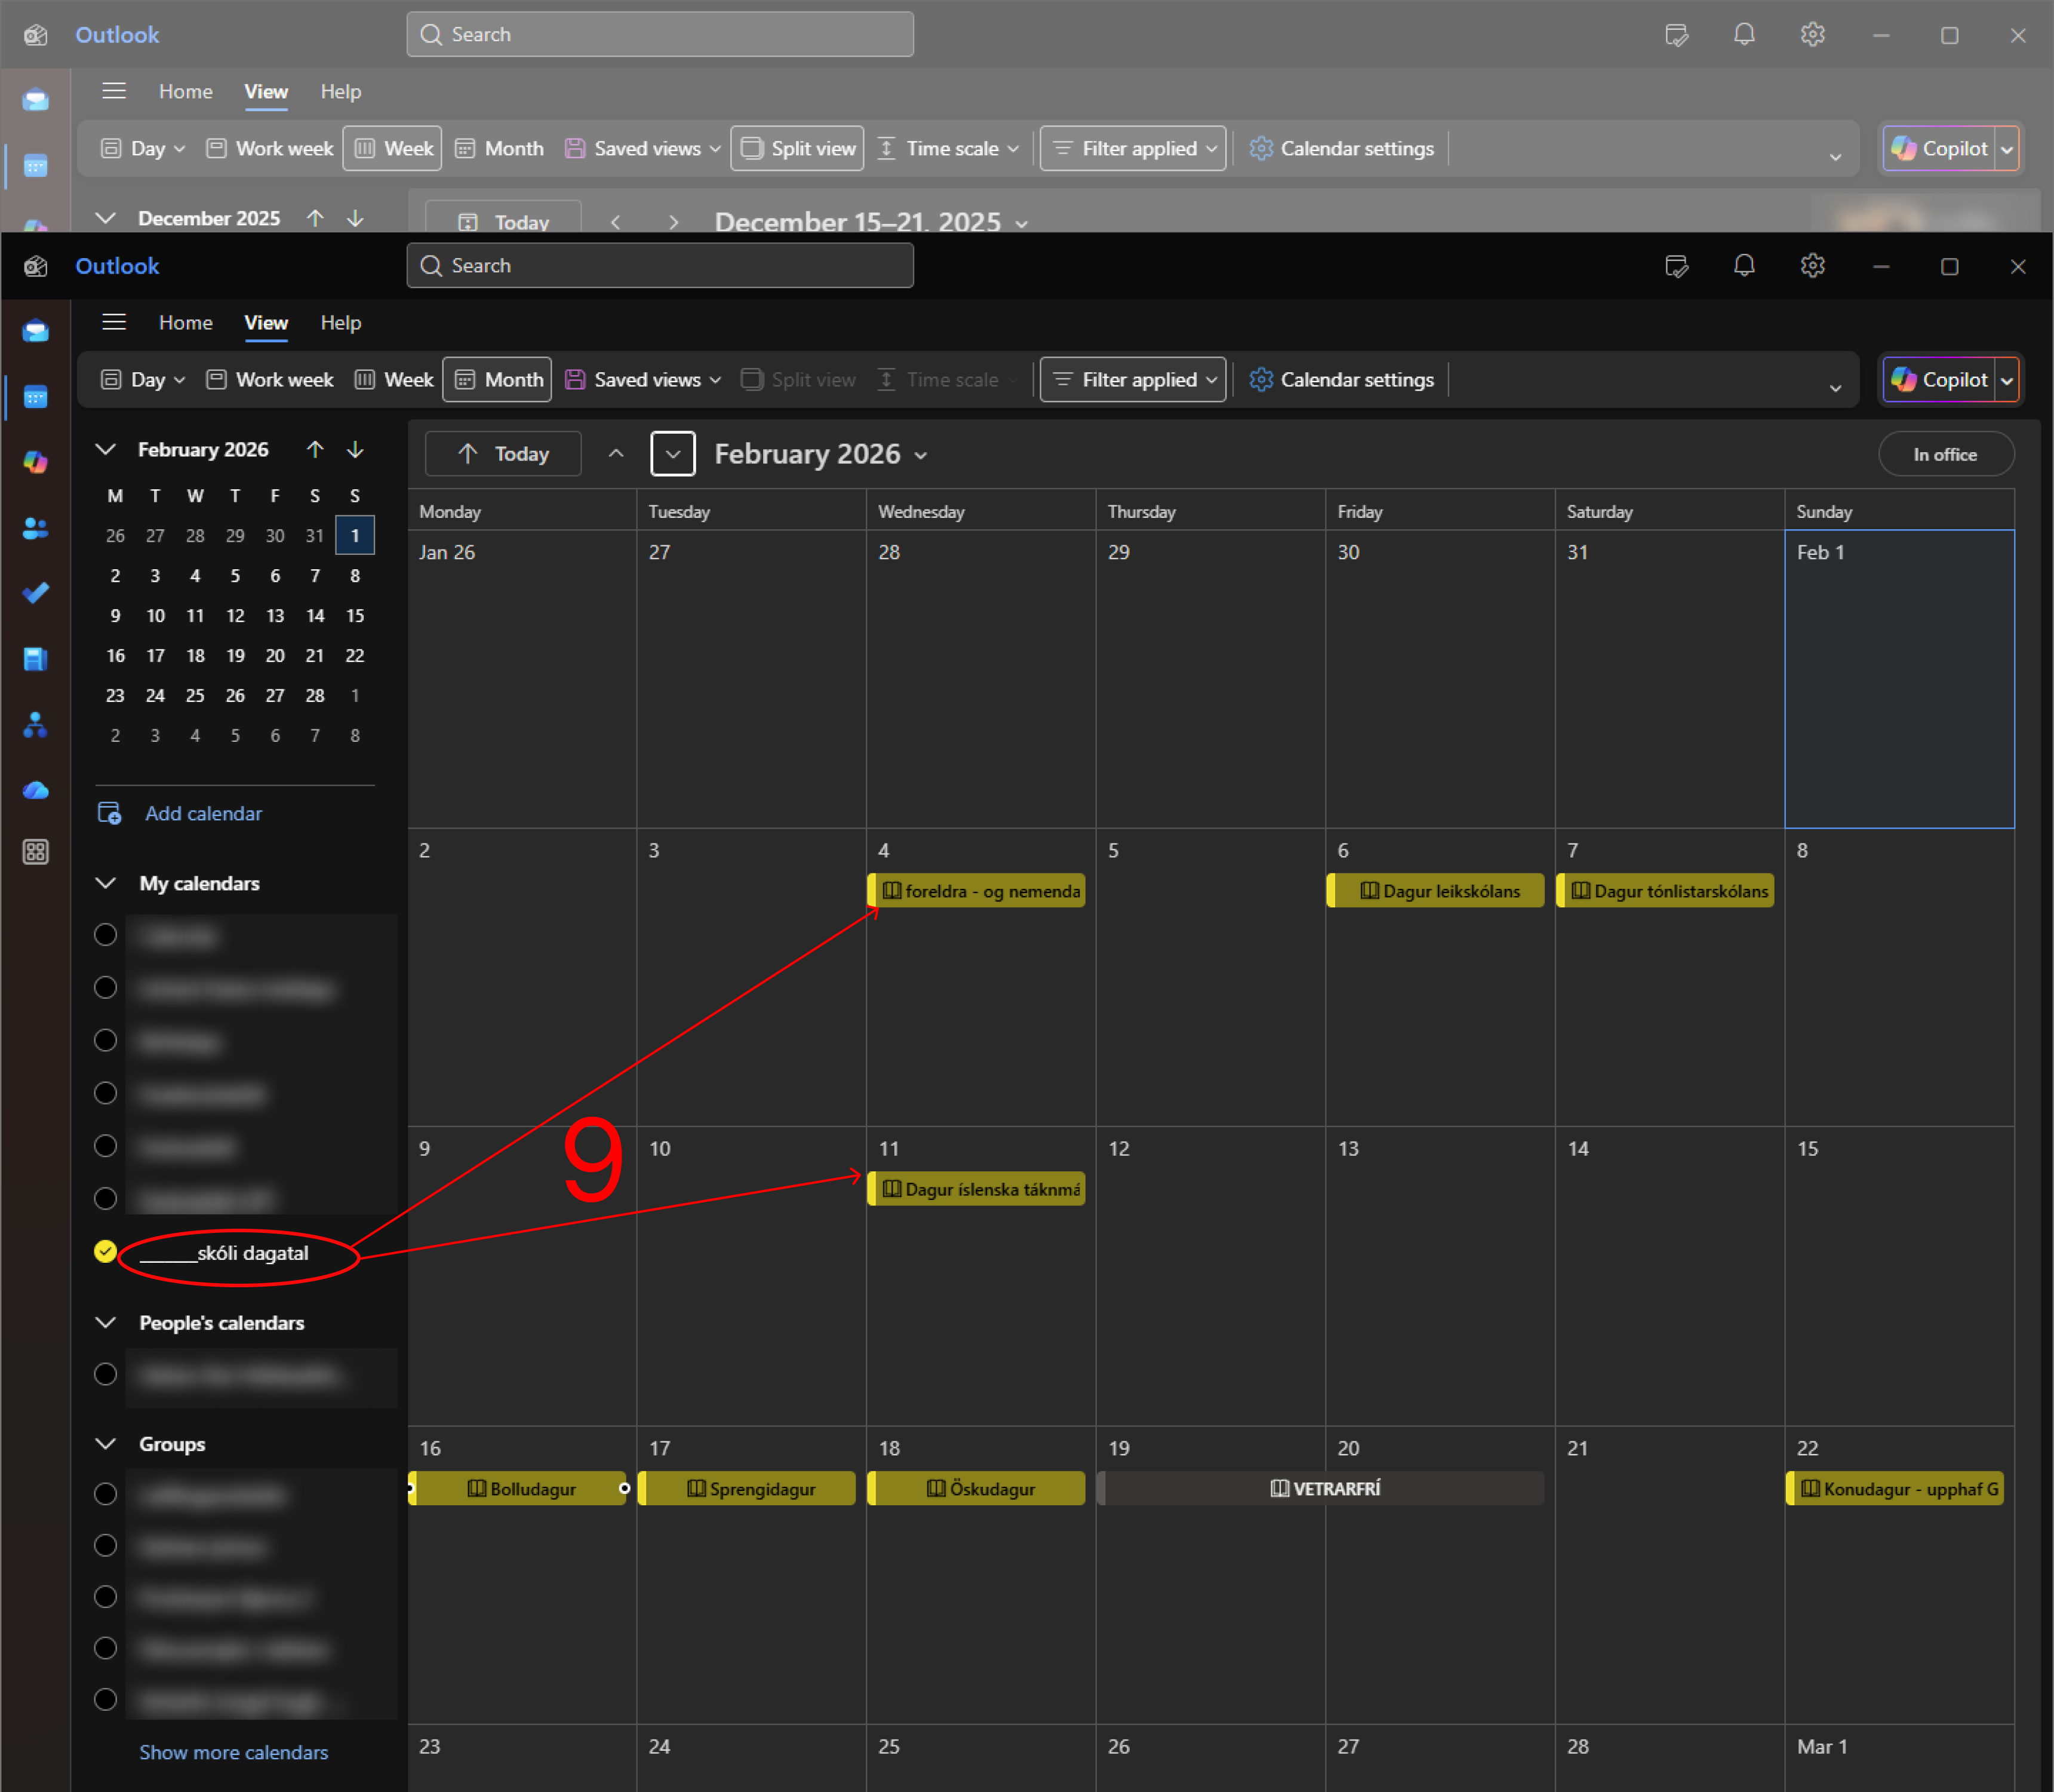Viewport: 2054px width, 1792px height.
Task: Enable the first calendar under My calendars
Action: [105, 935]
